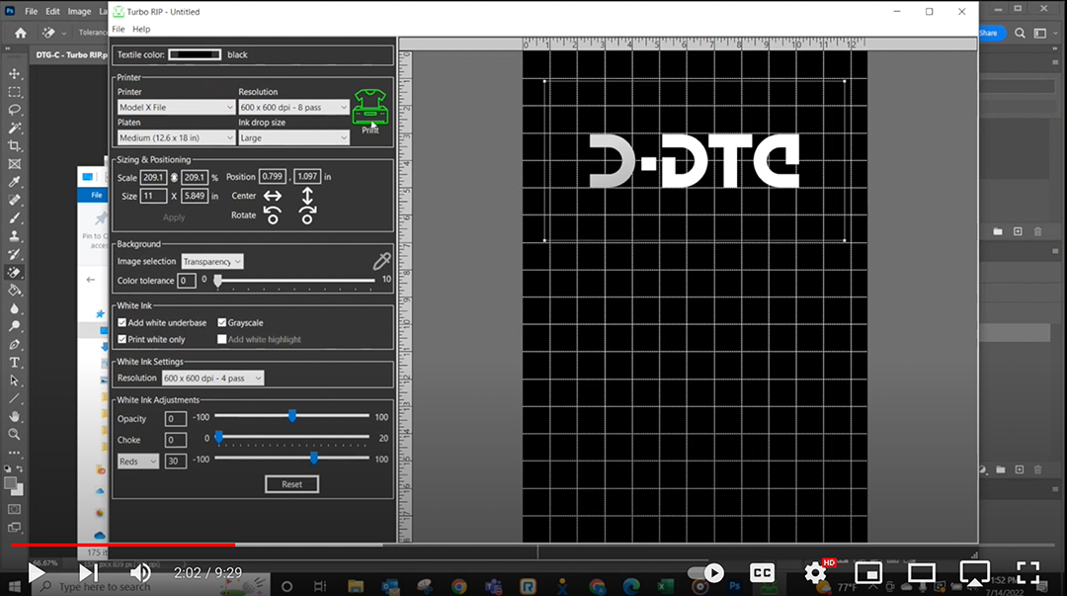Screen dimensions: 1067x596
Task: Open YouTube player settings gear
Action: click(815, 572)
